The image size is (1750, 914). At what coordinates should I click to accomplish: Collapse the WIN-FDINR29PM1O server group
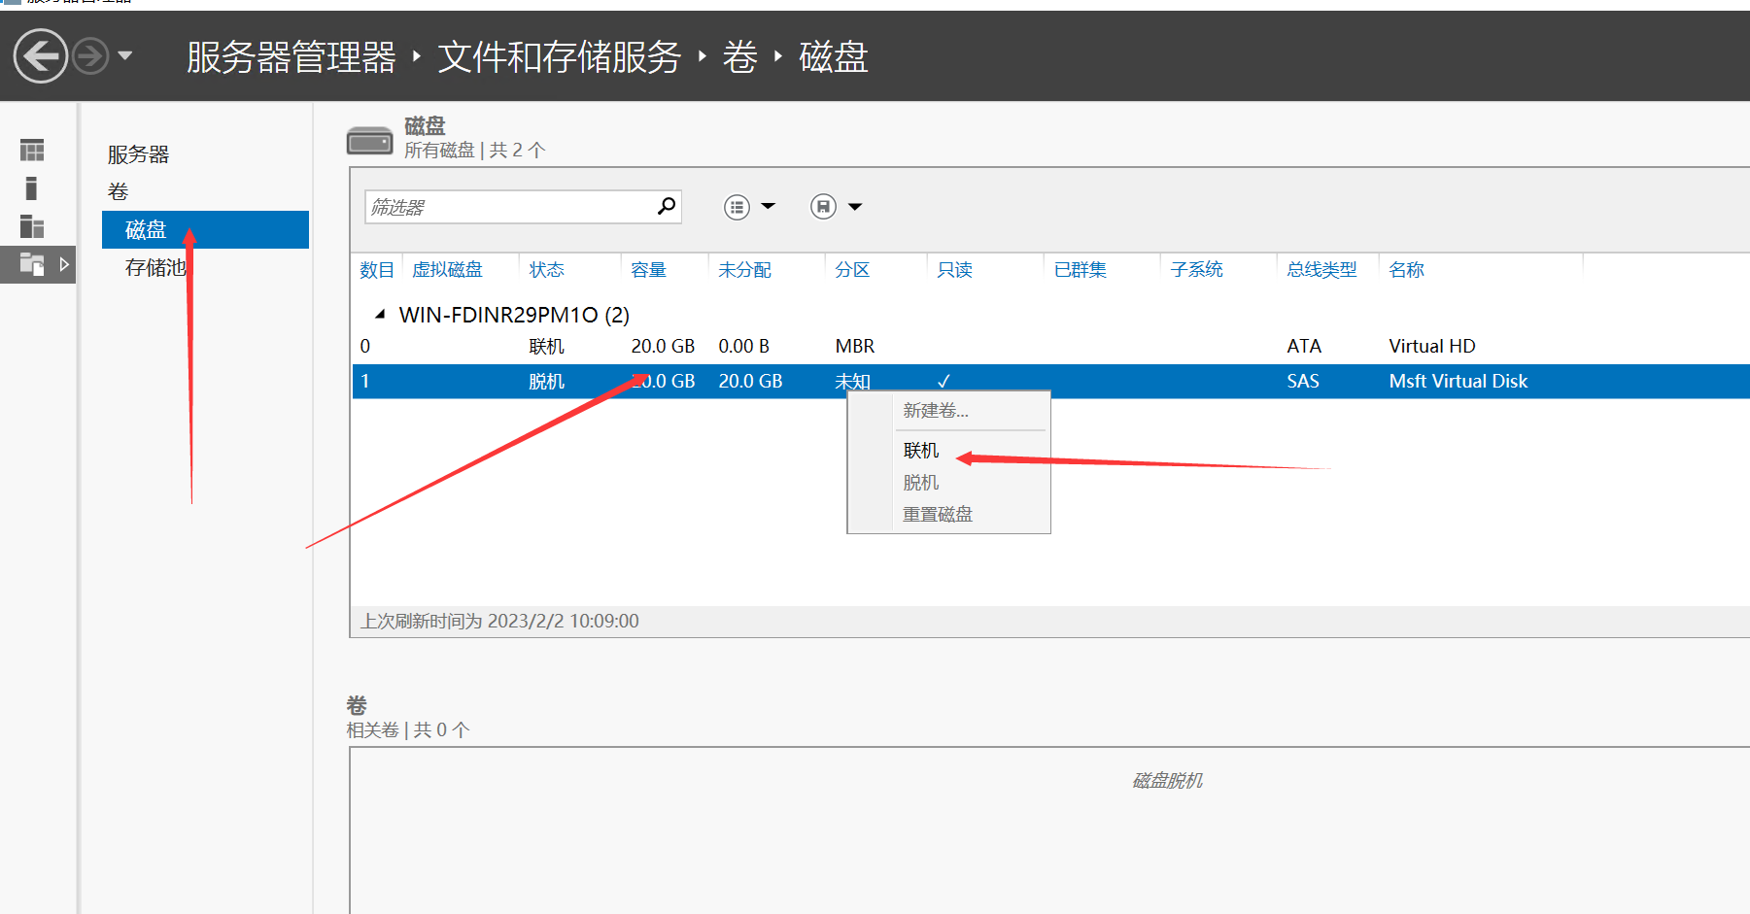pyautogui.click(x=380, y=315)
